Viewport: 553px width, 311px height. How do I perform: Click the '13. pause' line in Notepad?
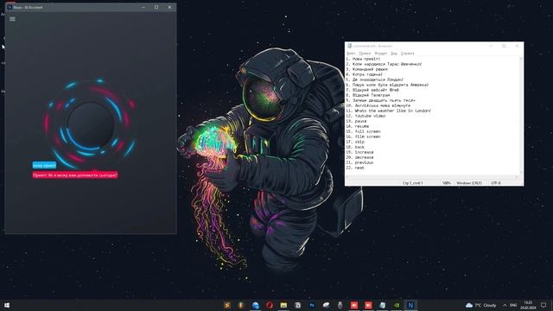click(x=356, y=121)
